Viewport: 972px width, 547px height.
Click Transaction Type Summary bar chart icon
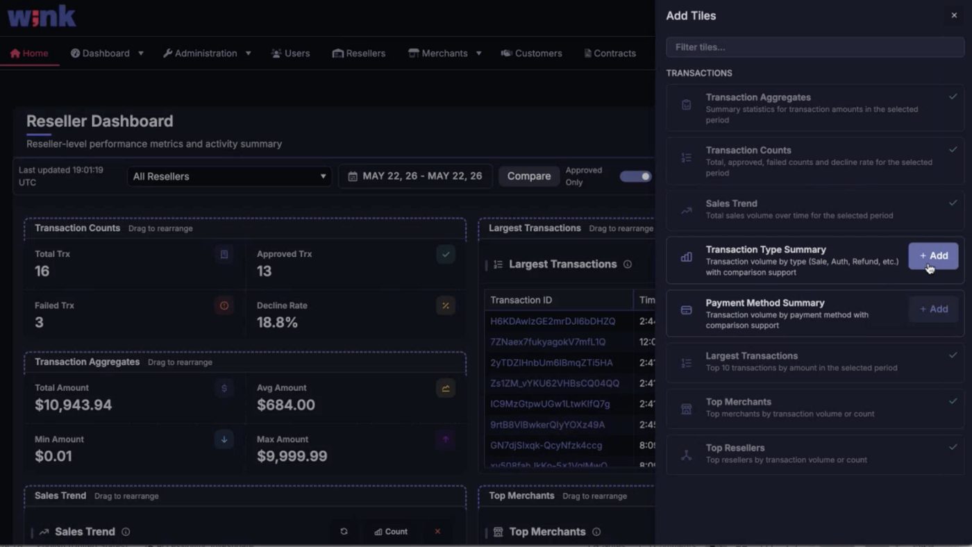point(686,257)
